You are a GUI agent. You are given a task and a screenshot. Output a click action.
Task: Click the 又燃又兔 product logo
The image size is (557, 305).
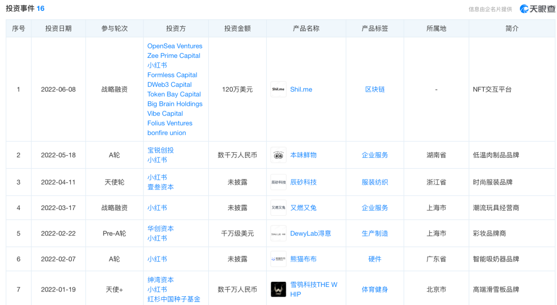(x=278, y=207)
